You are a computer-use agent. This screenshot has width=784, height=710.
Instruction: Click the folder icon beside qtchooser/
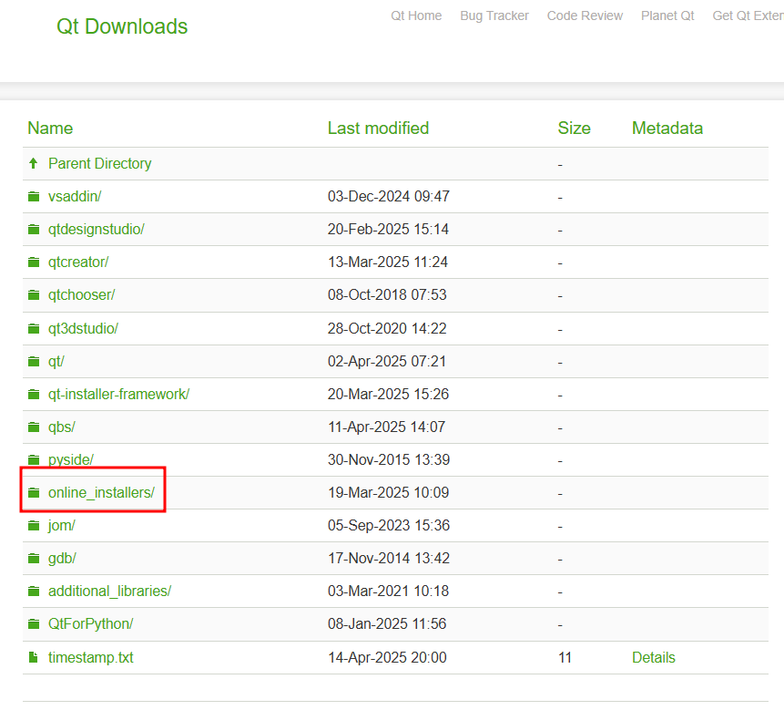coord(34,295)
